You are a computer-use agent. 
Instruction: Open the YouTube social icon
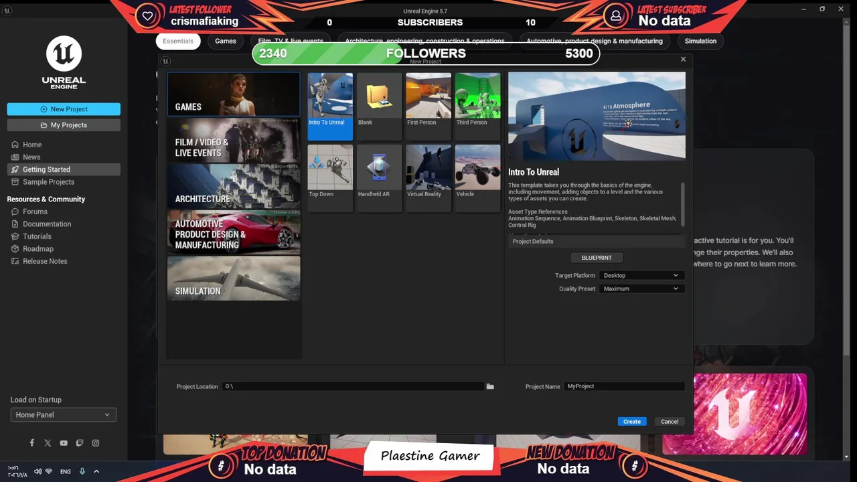[x=64, y=443]
